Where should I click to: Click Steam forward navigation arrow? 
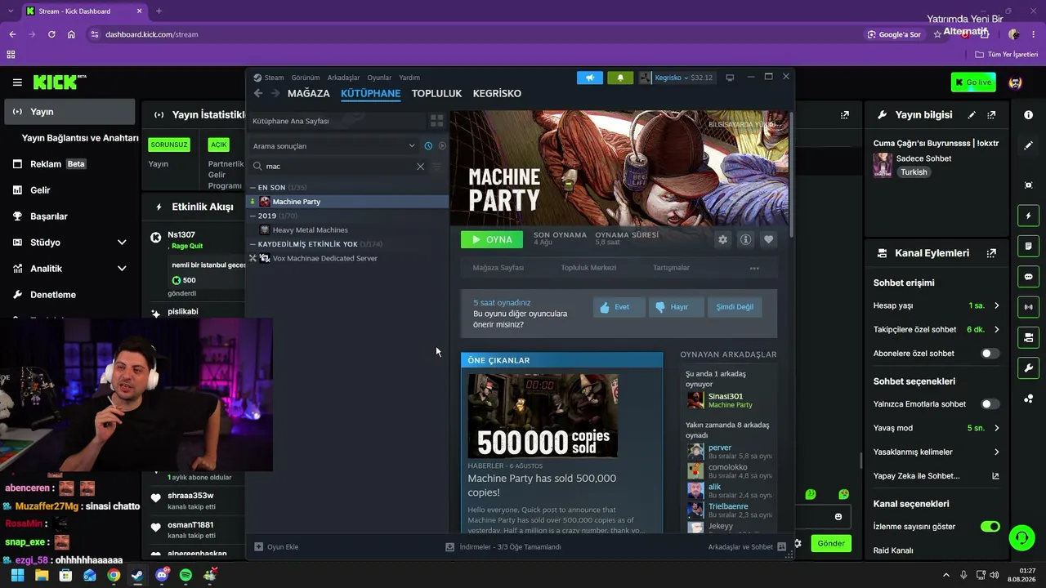(275, 93)
